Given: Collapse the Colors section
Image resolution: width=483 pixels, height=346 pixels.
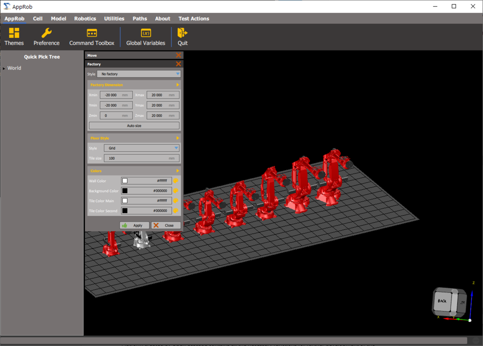Looking at the screenshot, I should click(177, 171).
